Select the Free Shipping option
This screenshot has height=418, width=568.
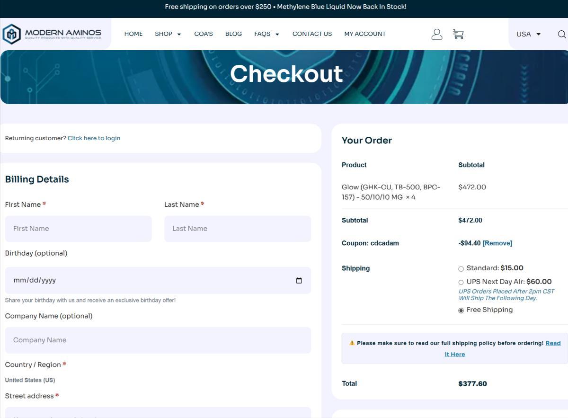click(x=461, y=311)
